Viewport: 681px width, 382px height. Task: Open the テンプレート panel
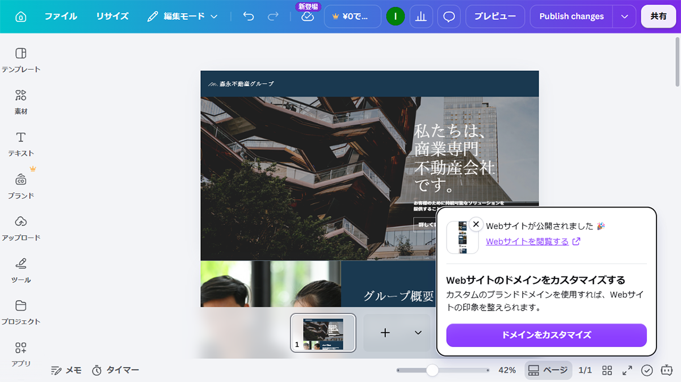tap(21, 60)
